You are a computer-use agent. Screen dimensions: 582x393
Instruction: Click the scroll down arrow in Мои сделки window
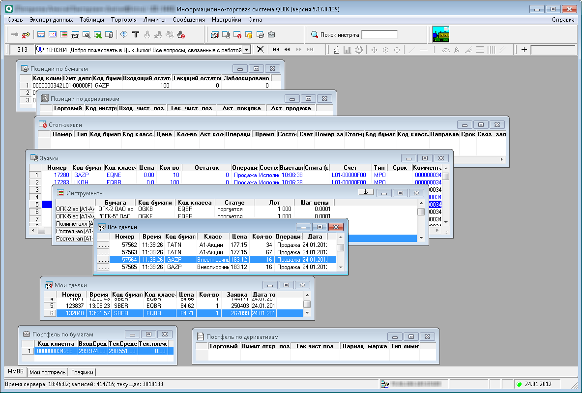[307, 313]
